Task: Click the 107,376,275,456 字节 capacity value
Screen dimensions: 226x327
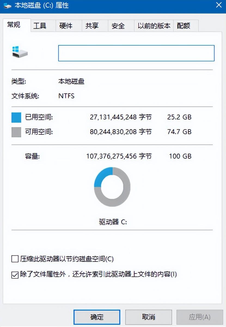Action: [119, 156]
